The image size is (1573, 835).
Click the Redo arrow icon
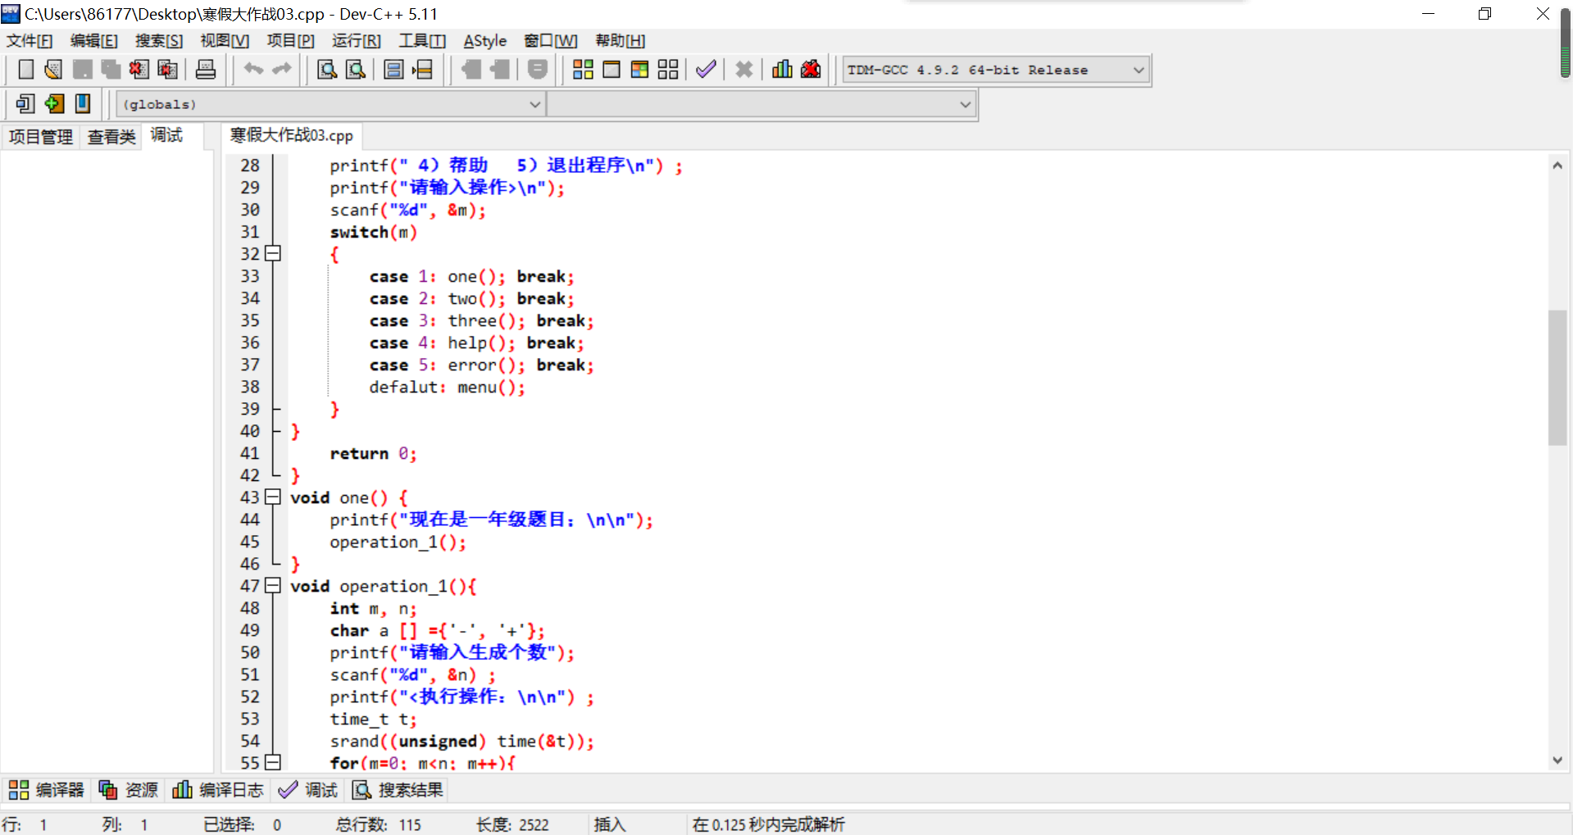point(282,70)
